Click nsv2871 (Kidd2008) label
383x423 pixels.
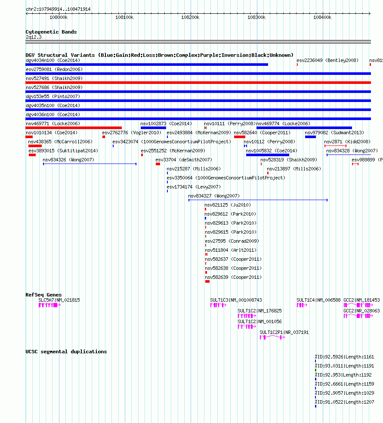coord(347,142)
